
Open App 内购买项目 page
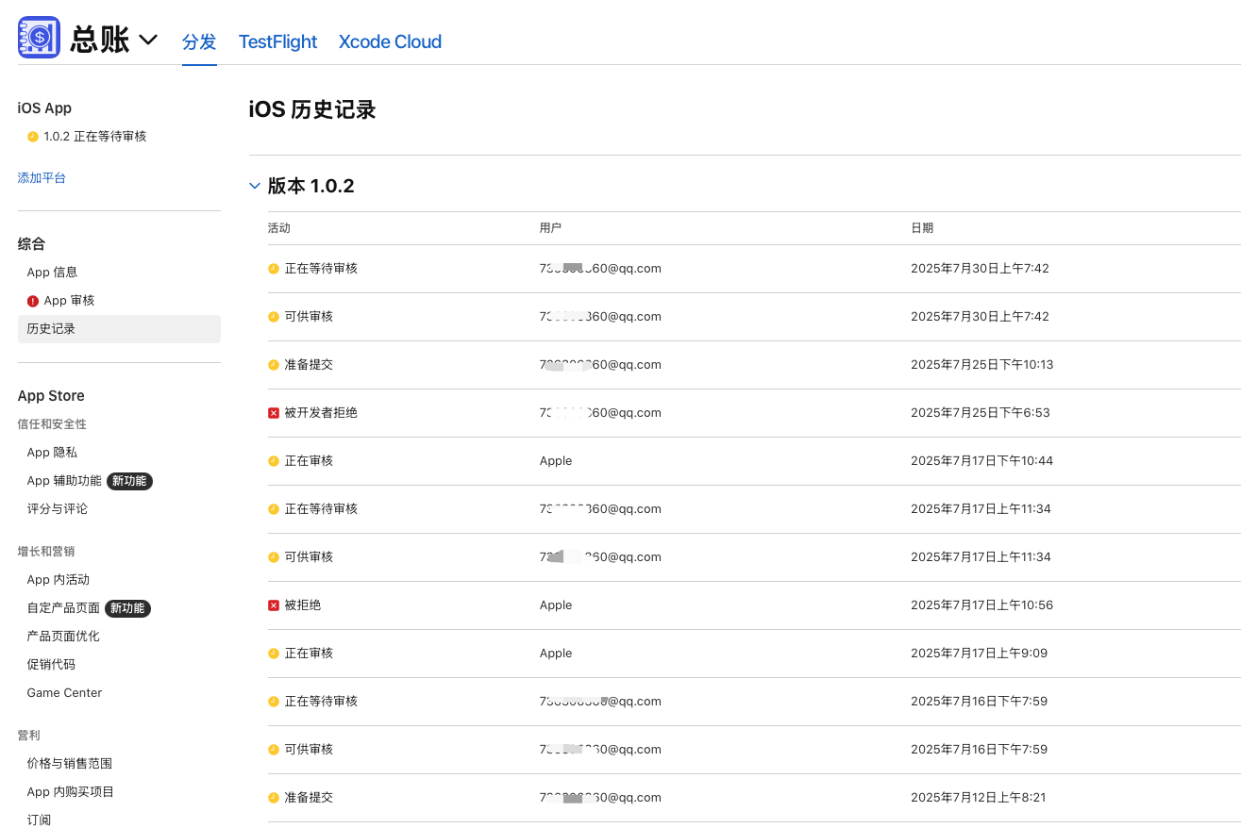pyautogui.click(x=71, y=791)
